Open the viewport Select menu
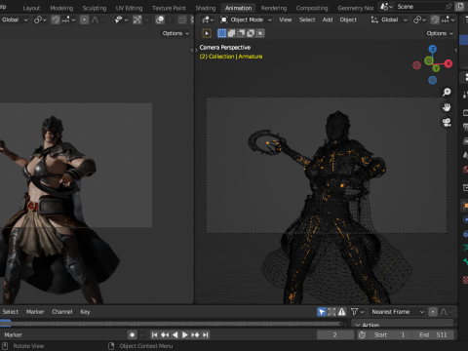 click(x=307, y=19)
